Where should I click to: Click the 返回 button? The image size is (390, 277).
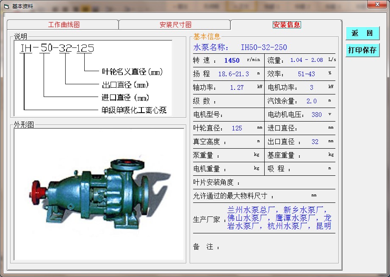pos(362,33)
